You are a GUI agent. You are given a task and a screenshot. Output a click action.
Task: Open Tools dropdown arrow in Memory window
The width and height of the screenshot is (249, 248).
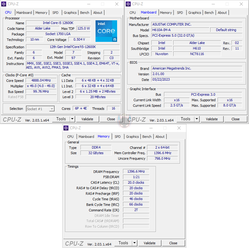134,243
